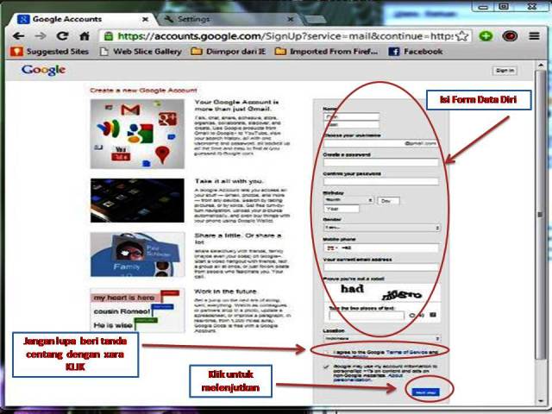Click the 'Take it all with you.' heading
552x414 pixels.
(x=229, y=181)
